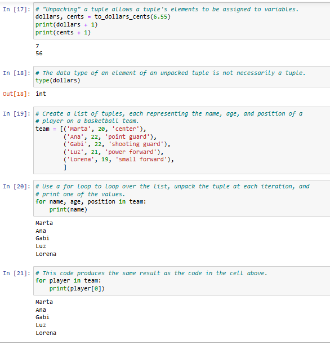330x344 pixels.
Task: Click the tuple line for 'Lorena' small forward
Action: pos(119,159)
